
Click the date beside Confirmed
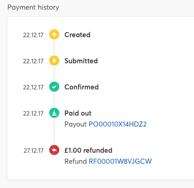(x=33, y=87)
